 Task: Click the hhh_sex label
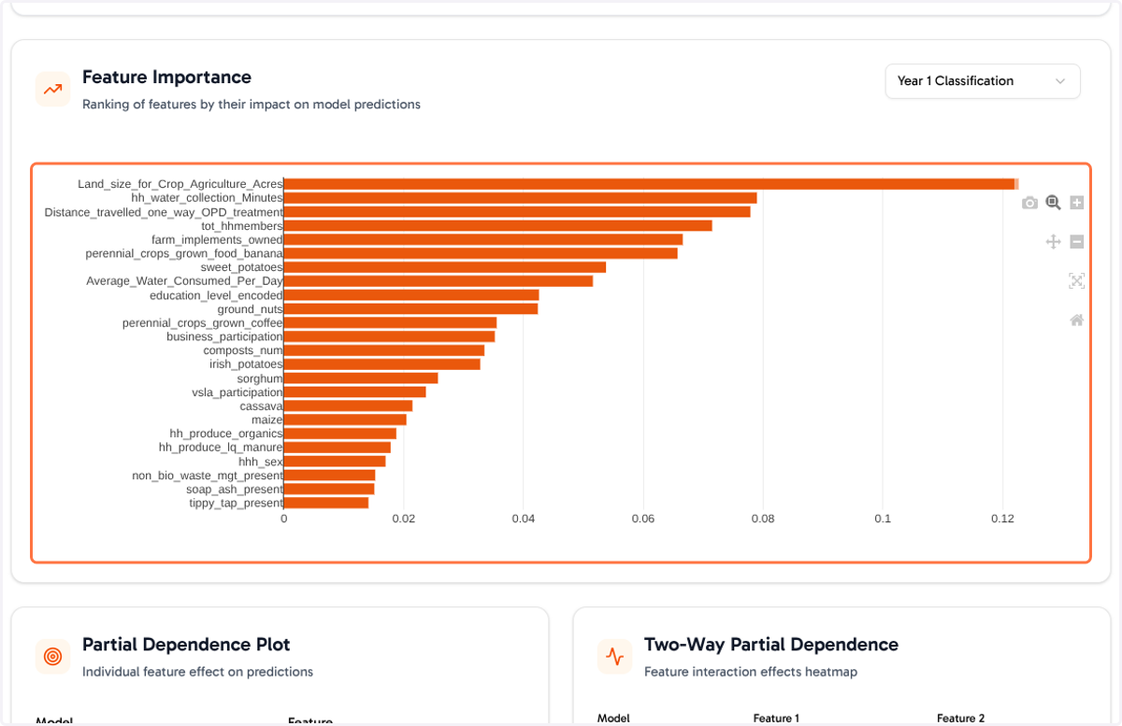261,462
